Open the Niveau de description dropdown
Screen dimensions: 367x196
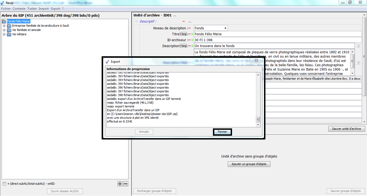click(225, 28)
